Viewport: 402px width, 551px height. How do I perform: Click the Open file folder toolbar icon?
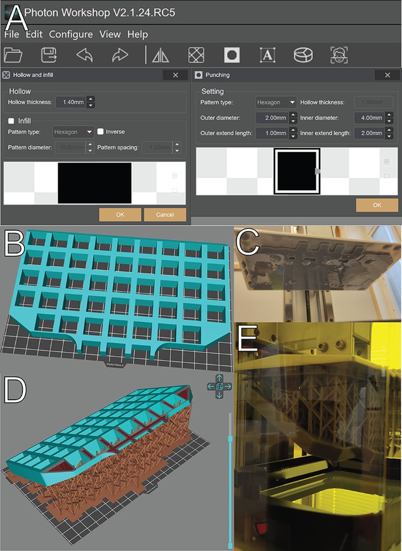point(13,55)
